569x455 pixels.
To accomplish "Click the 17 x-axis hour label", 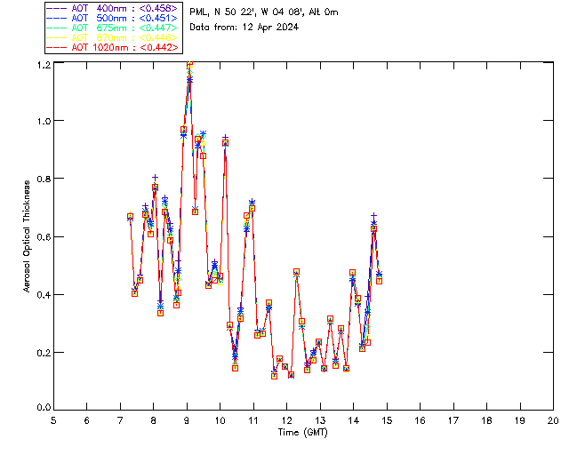I will (x=453, y=420).
